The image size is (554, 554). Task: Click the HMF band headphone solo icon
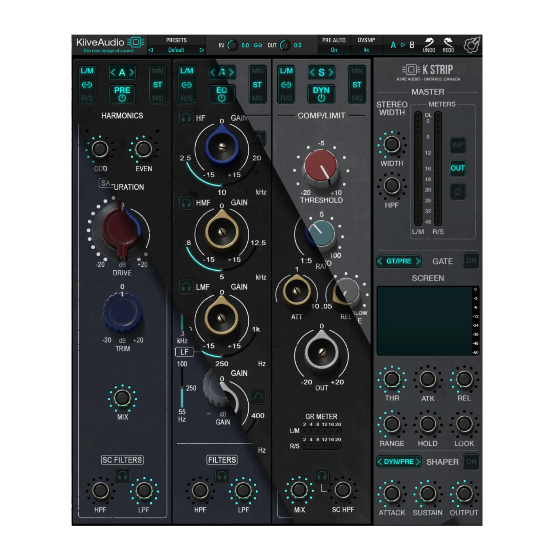coord(186,203)
